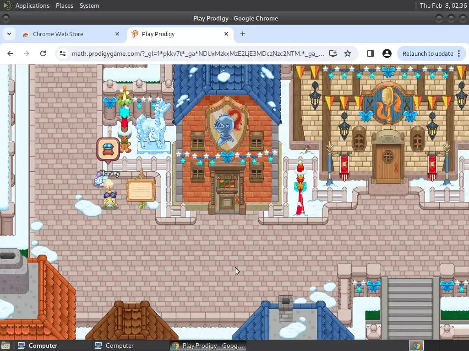Expand the tab search dropdown arrow
Screen dimensions: 469x351
pyautogui.click(x=9, y=34)
